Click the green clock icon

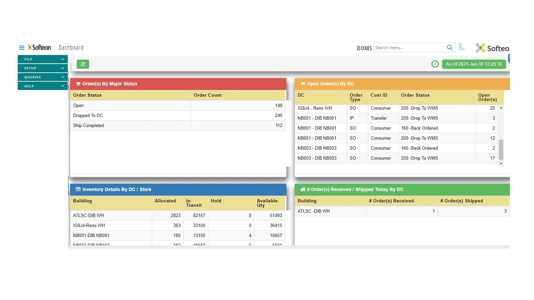(x=435, y=64)
